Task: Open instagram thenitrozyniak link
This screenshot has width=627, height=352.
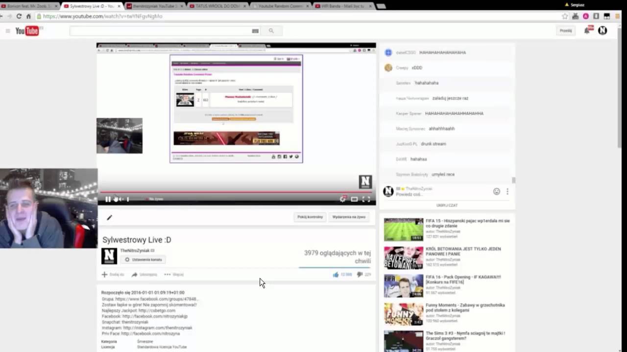Action: tap(158, 328)
